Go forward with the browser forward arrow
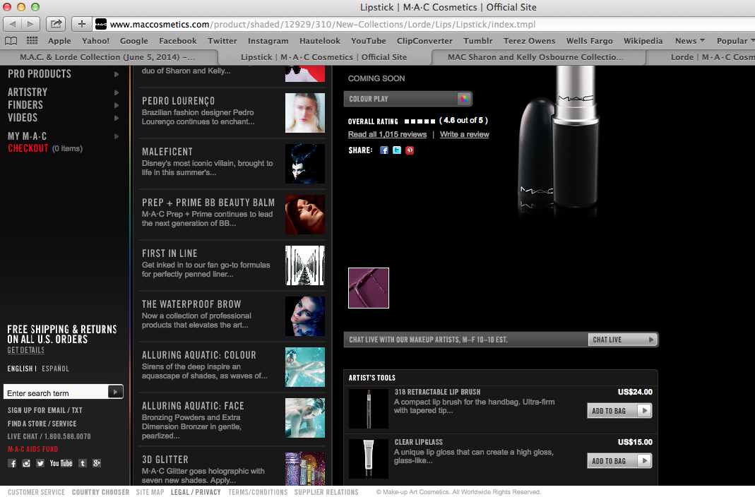Screen dimensions: 755x497 point(30,23)
